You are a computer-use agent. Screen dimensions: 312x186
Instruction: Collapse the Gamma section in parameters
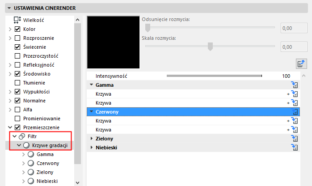click(x=91, y=85)
